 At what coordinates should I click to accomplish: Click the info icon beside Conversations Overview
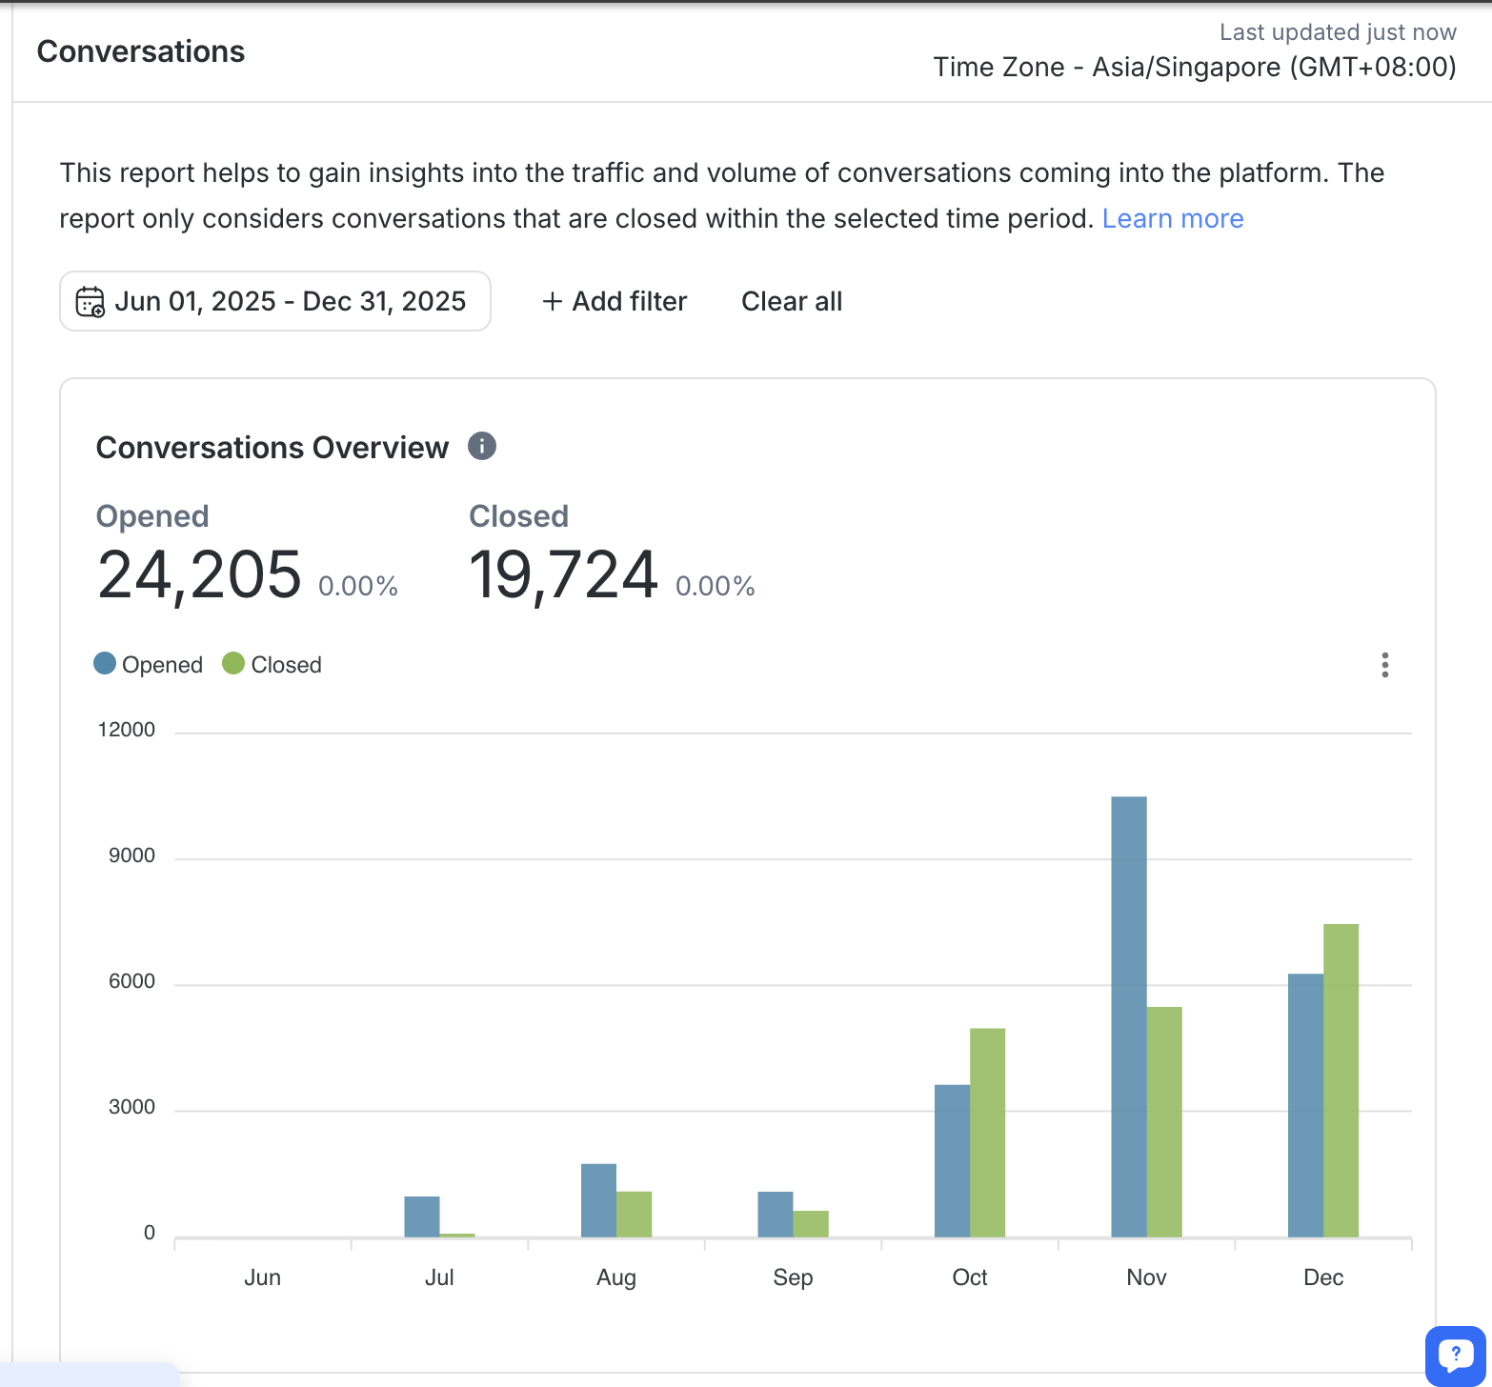(x=482, y=446)
